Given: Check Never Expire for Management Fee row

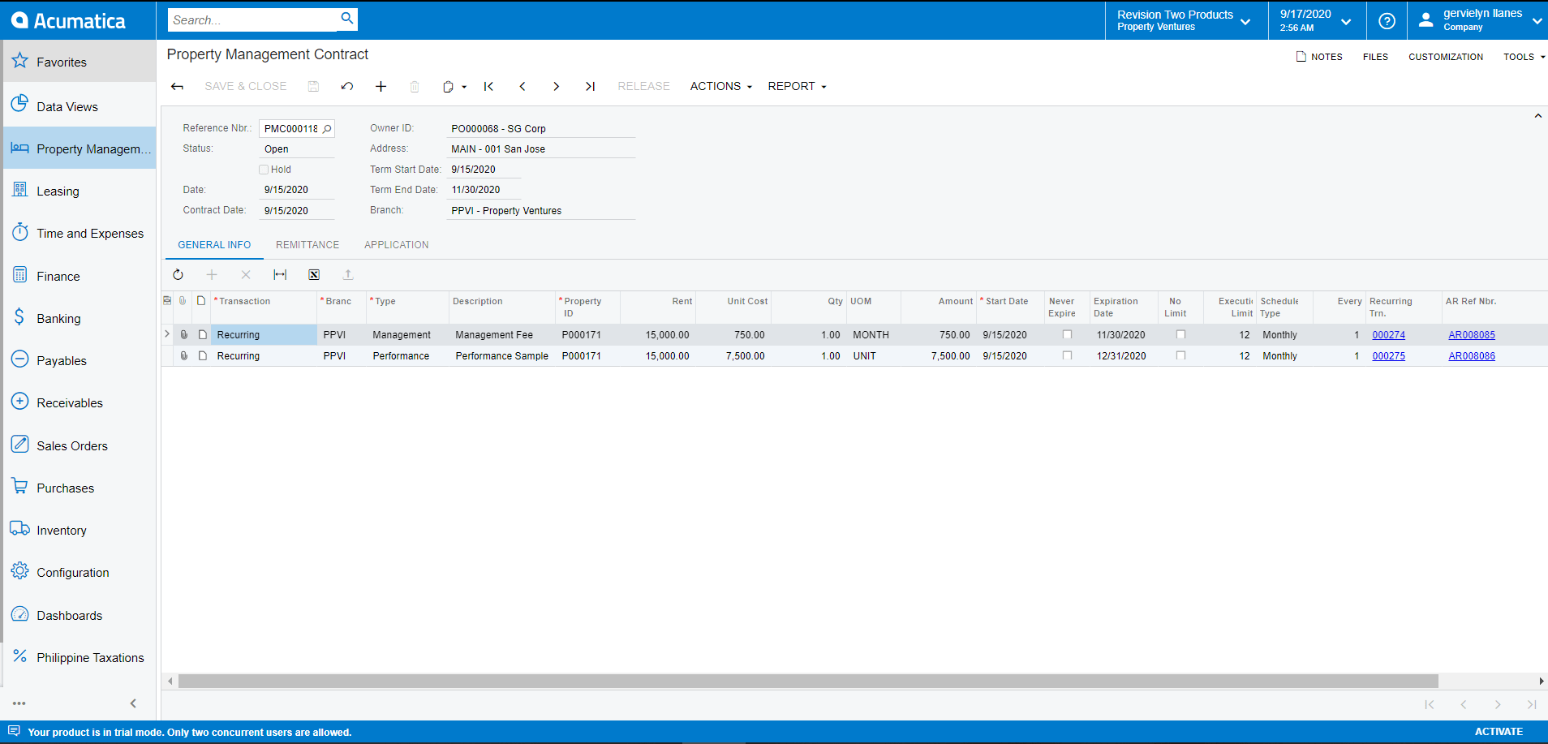Looking at the screenshot, I should click(1068, 335).
